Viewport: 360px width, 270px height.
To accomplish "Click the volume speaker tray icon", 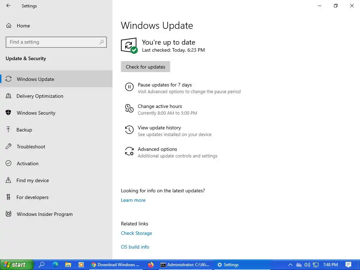I will (307, 265).
